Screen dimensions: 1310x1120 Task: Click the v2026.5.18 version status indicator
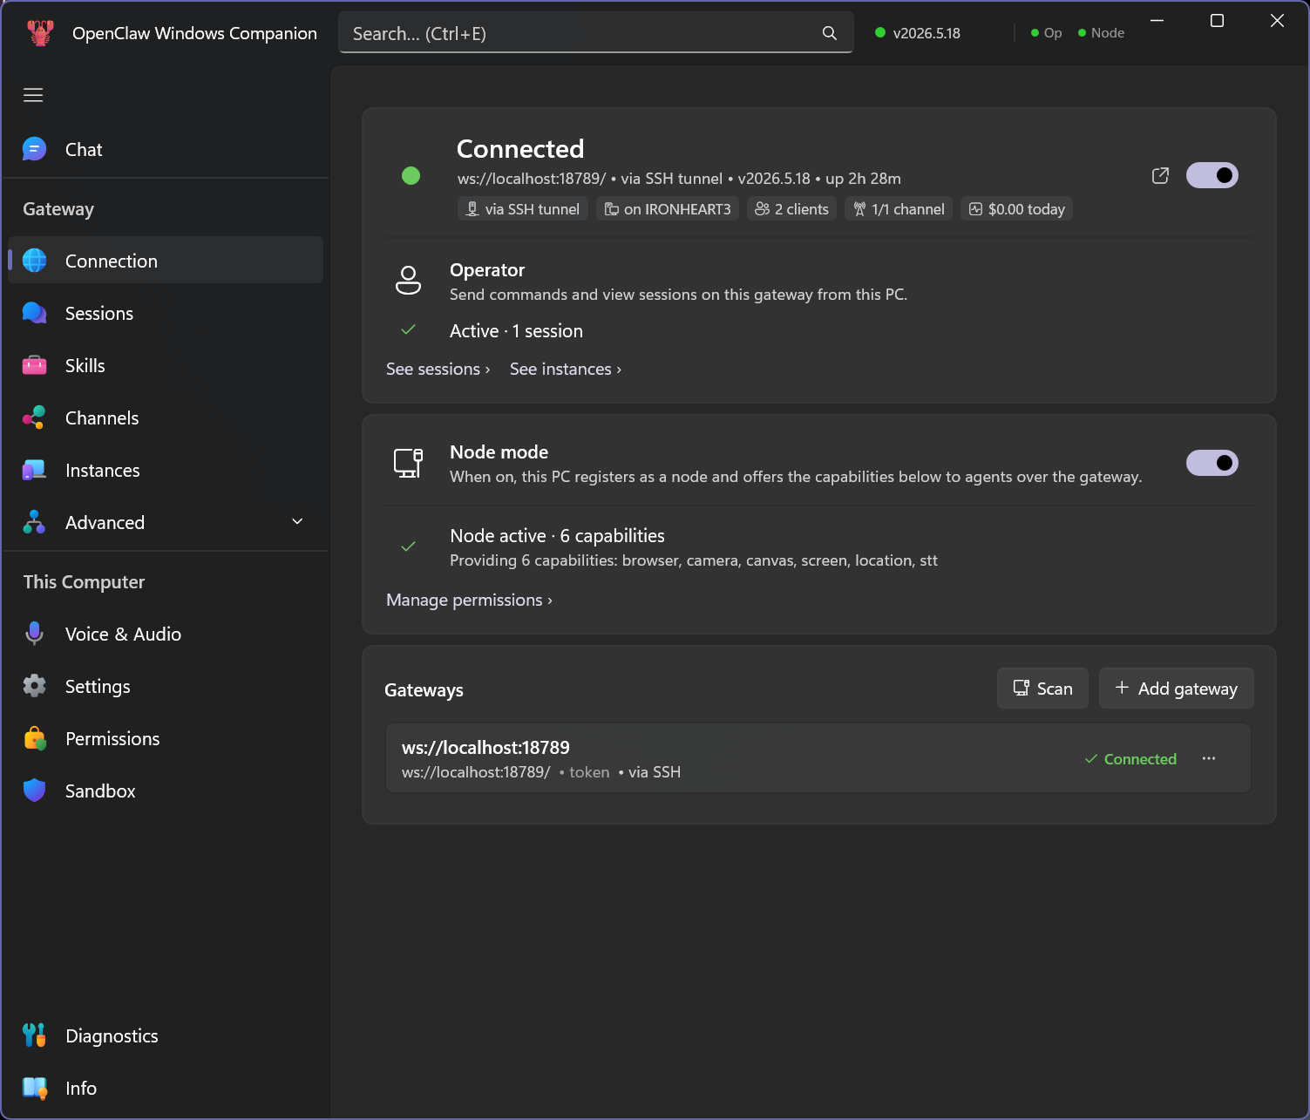(918, 33)
